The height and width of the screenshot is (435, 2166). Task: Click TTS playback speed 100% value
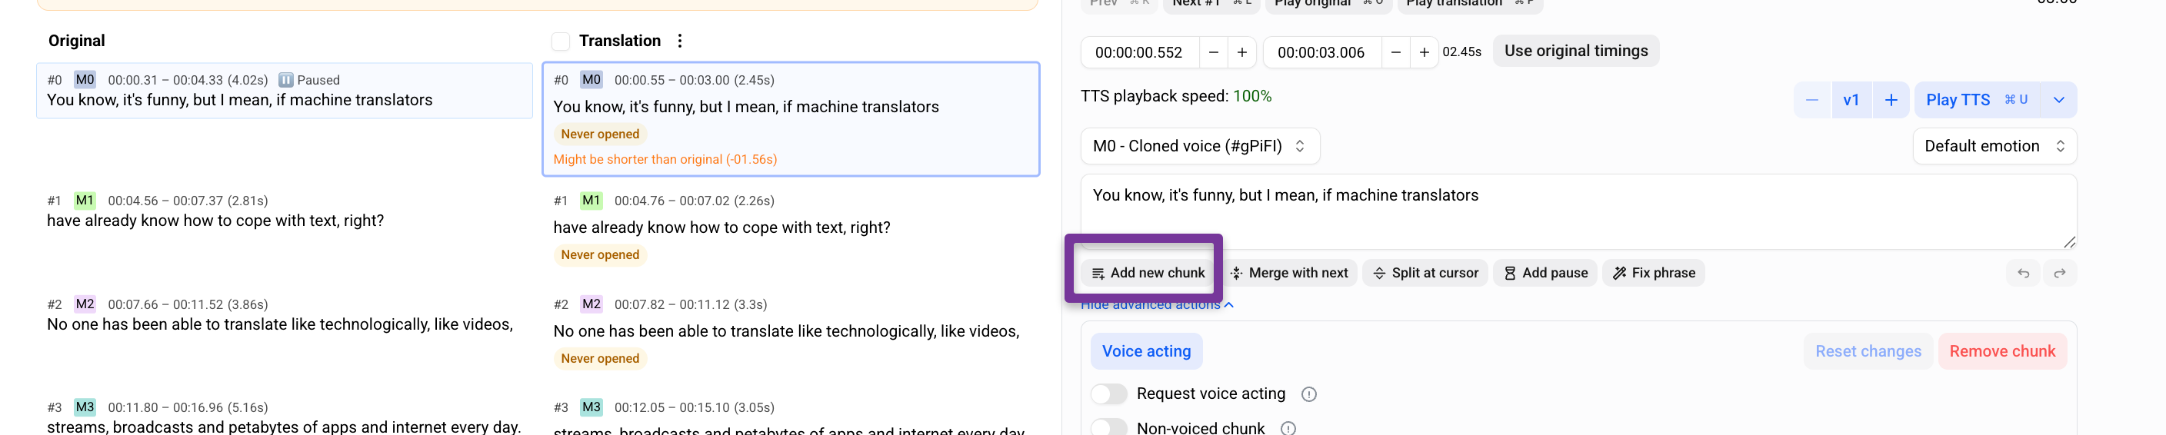(x=1252, y=97)
